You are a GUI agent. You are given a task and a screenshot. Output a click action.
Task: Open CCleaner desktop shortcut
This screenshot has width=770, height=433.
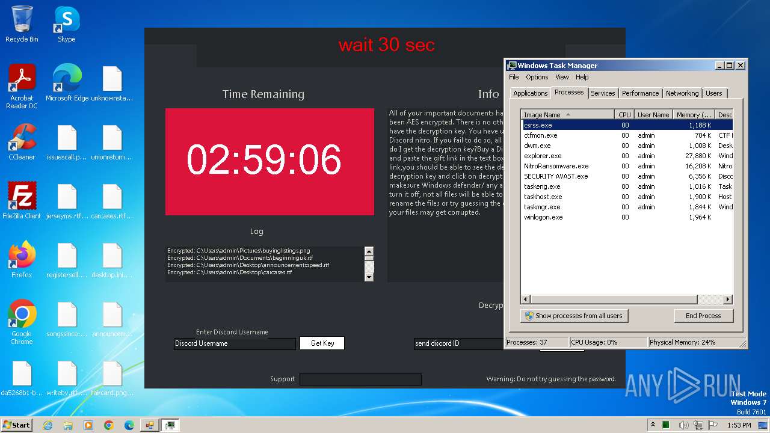22,142
